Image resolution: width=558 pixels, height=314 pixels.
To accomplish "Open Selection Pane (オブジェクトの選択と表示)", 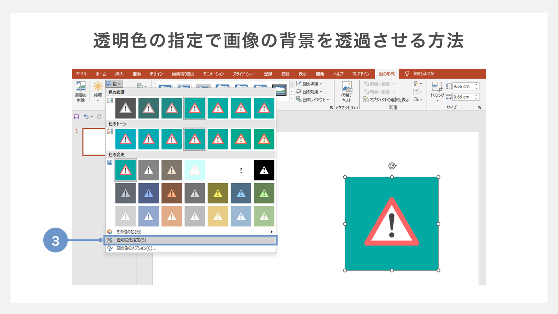I will tap(386, 99).
